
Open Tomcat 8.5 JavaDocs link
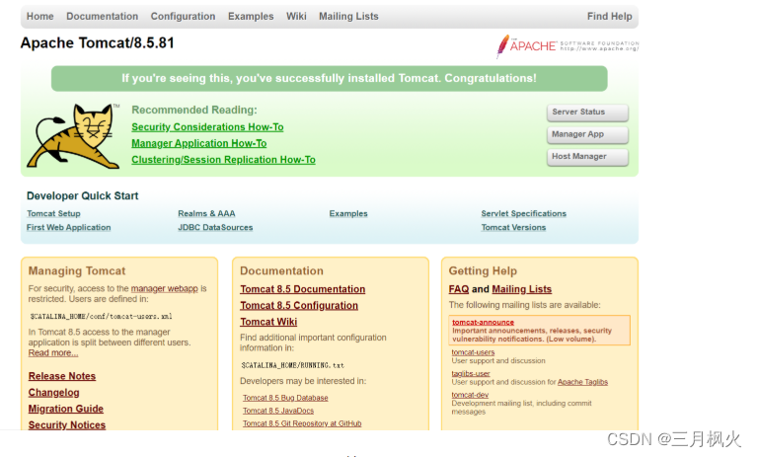[x=278, y=411]
